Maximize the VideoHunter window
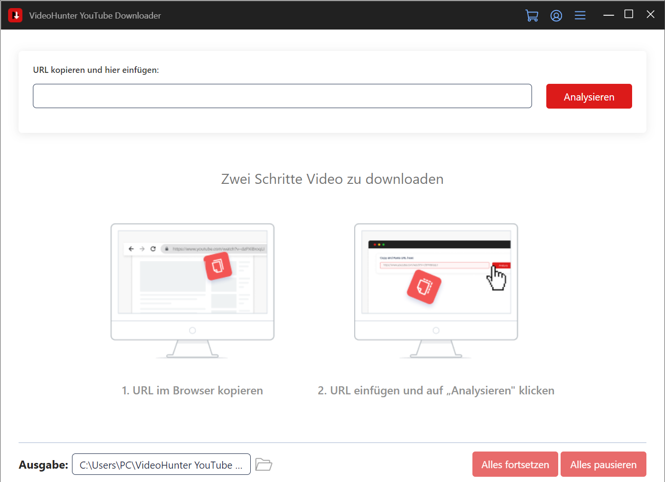Image resolution: width=665 pixels, height=482 pixels. 629,14
